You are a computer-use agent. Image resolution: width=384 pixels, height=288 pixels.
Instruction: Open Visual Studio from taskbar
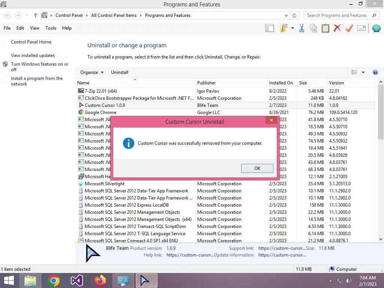(76, 280)
